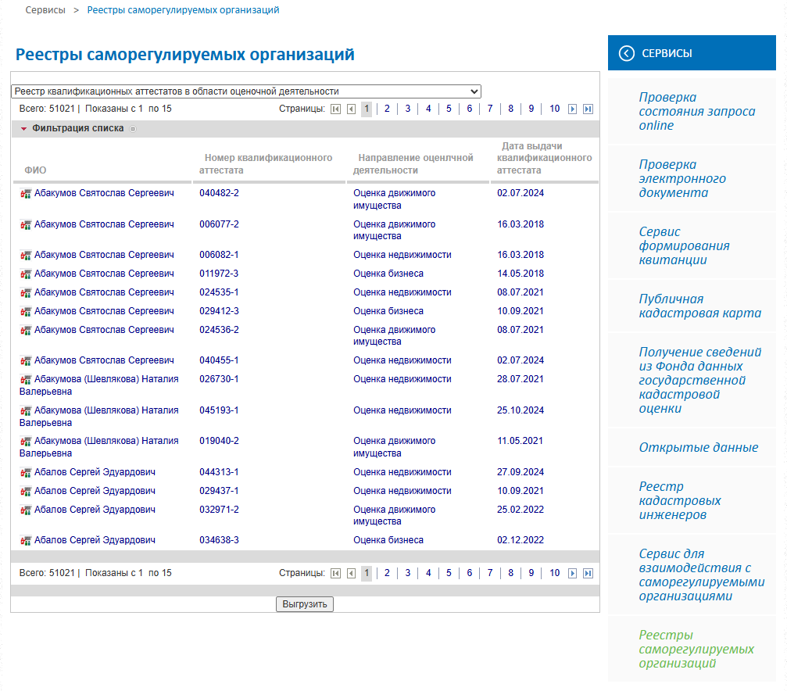Open Реестр кадастровых инженеров link
Image resolution: width=787 pixels, height=691 pixels.
coord(680,501)
